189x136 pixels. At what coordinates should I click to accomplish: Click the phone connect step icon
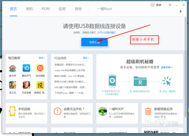click(x=112, y=81)
